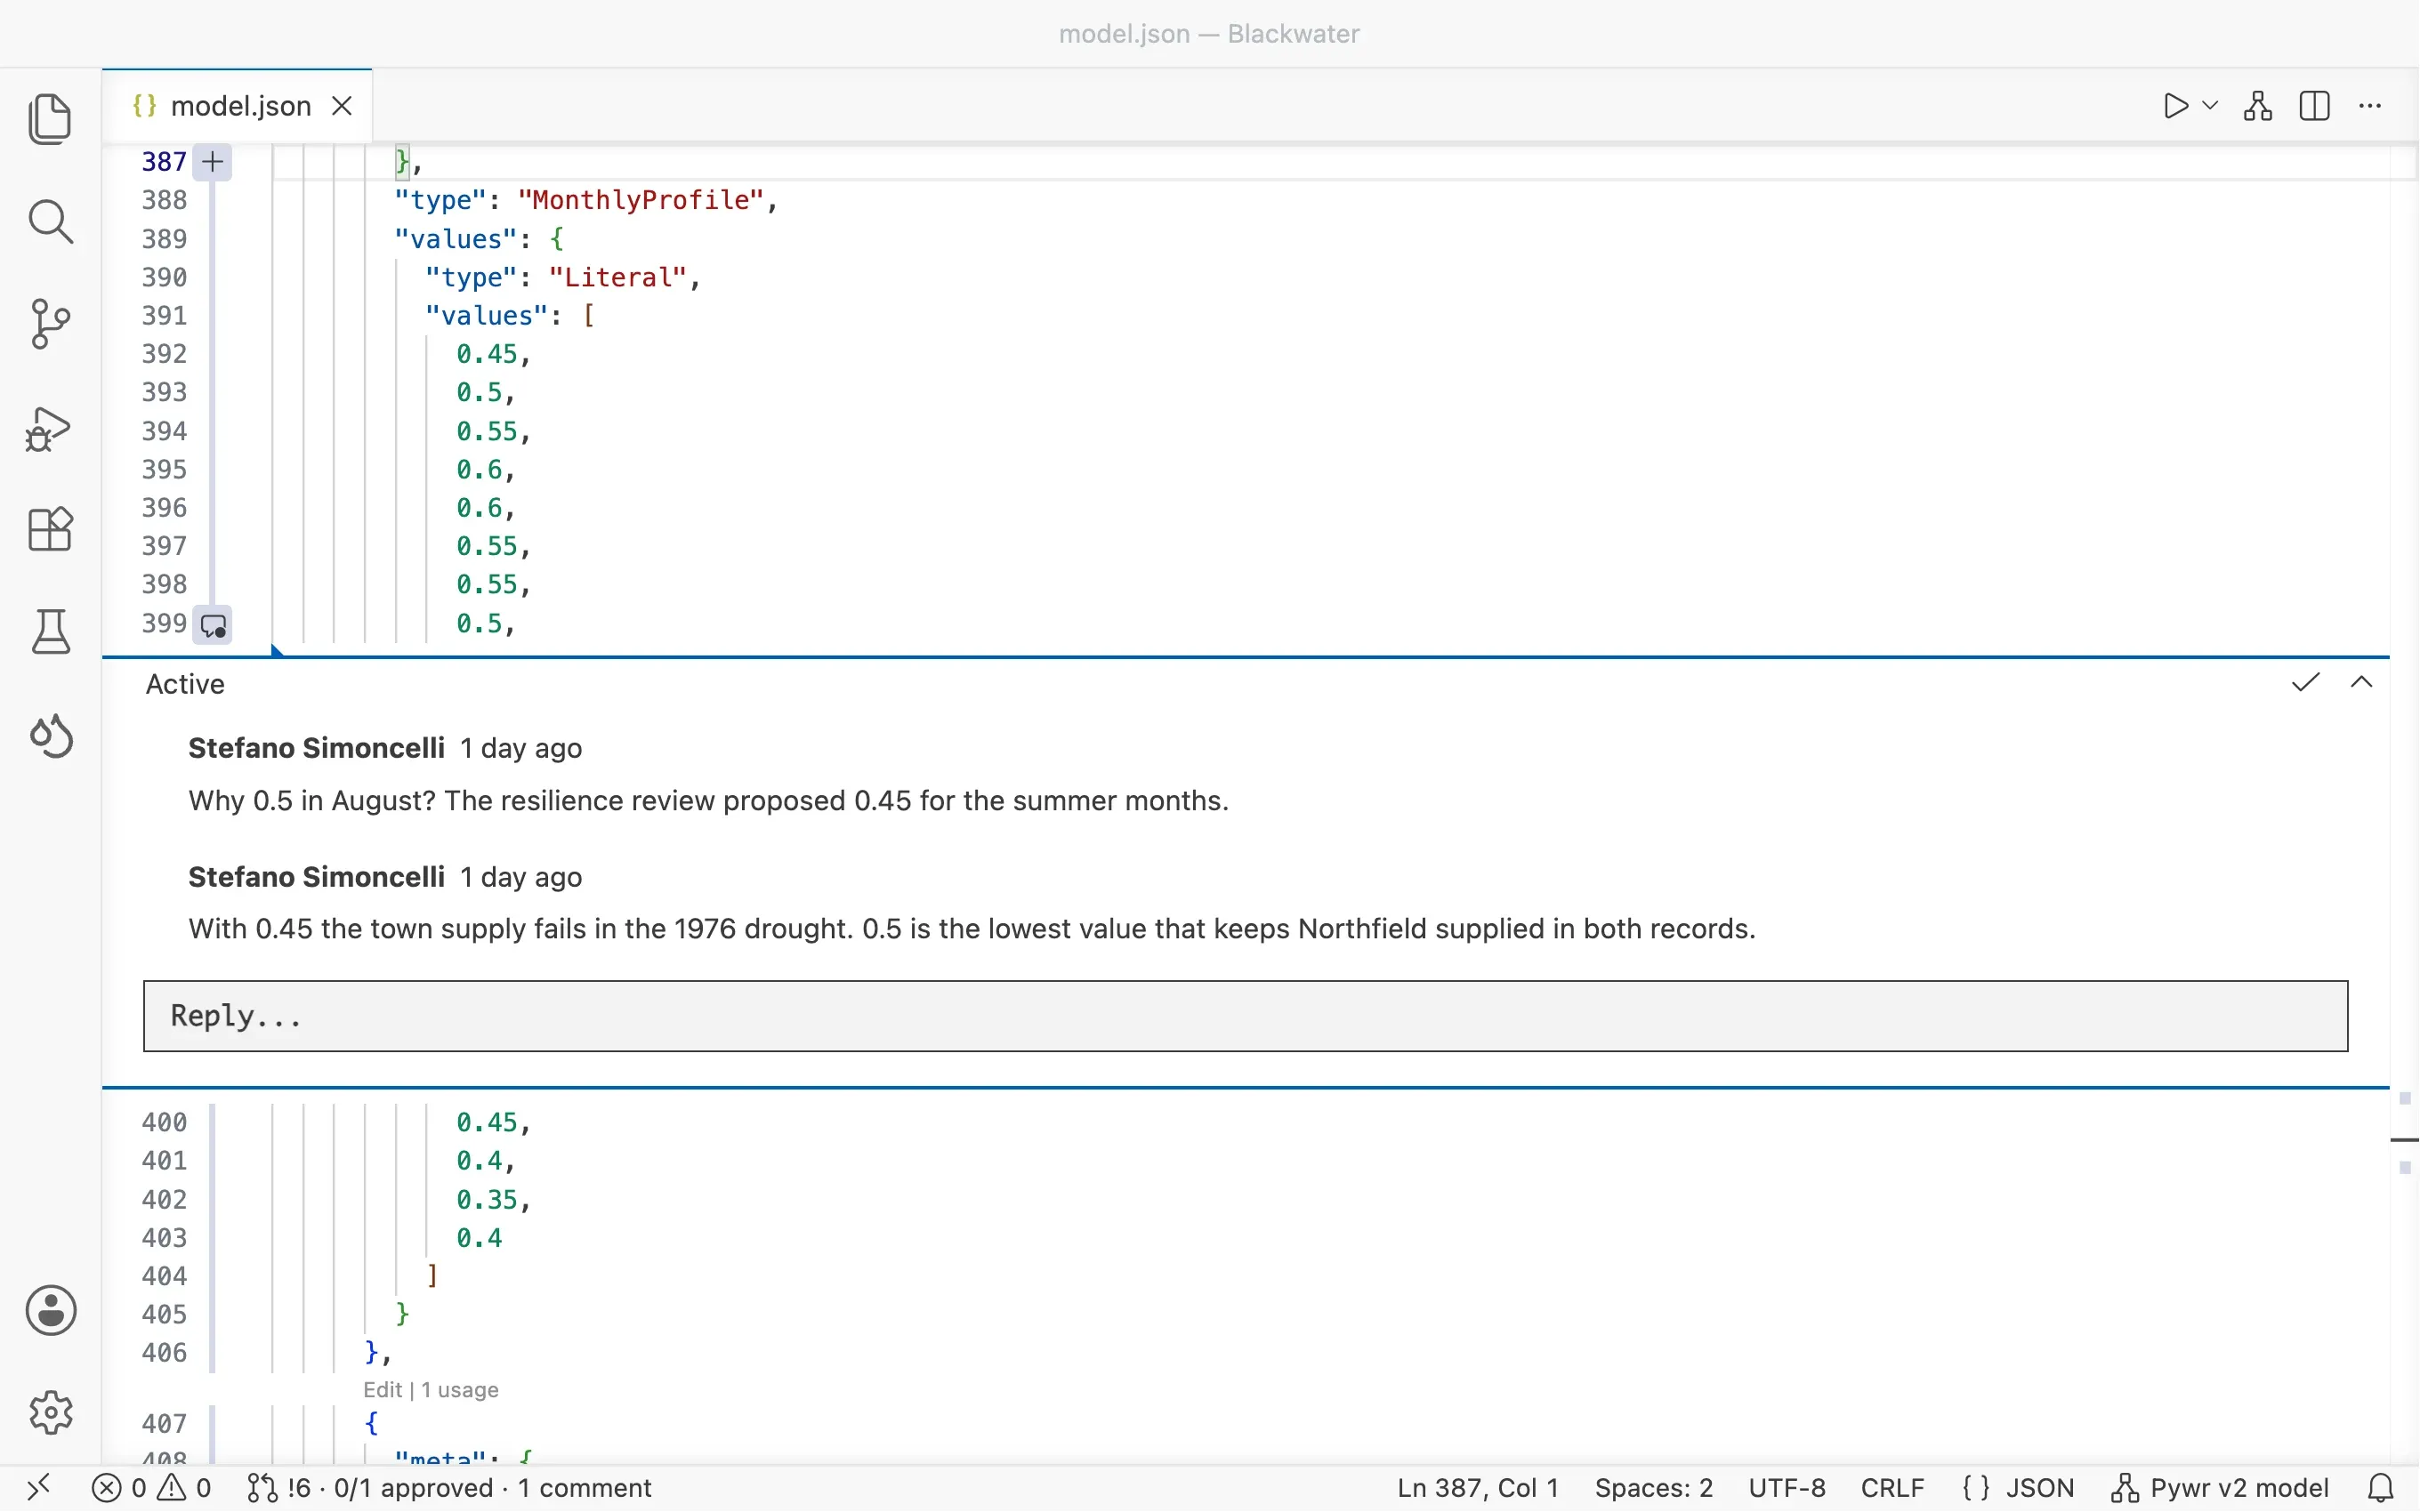Toggle the comment thread icon on line 399
The height and width of the screenshot is (1512, 2420).
[212, 626]
